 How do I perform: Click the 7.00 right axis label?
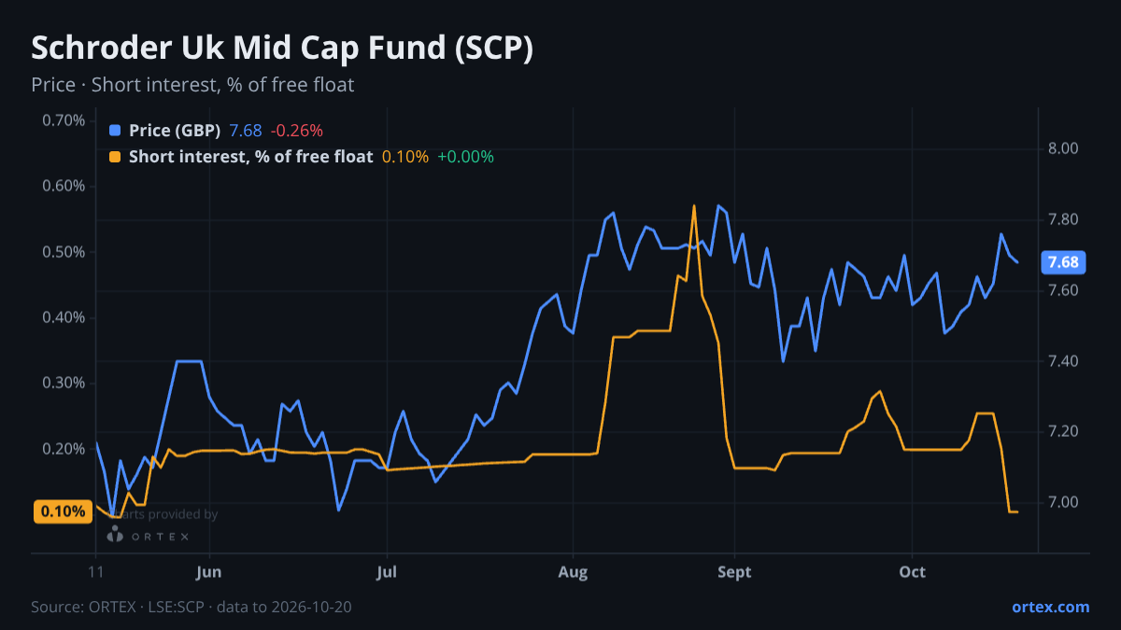point(1063,502)
